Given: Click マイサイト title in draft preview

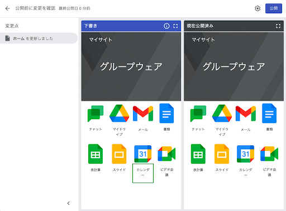Looking at the screenshot, I should coord(101,40).
